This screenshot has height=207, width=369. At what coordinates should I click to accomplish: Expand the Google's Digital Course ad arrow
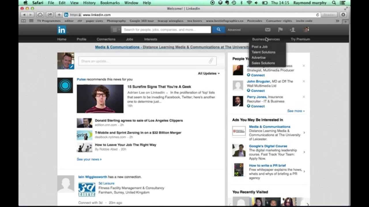click(x=304, y=152)
